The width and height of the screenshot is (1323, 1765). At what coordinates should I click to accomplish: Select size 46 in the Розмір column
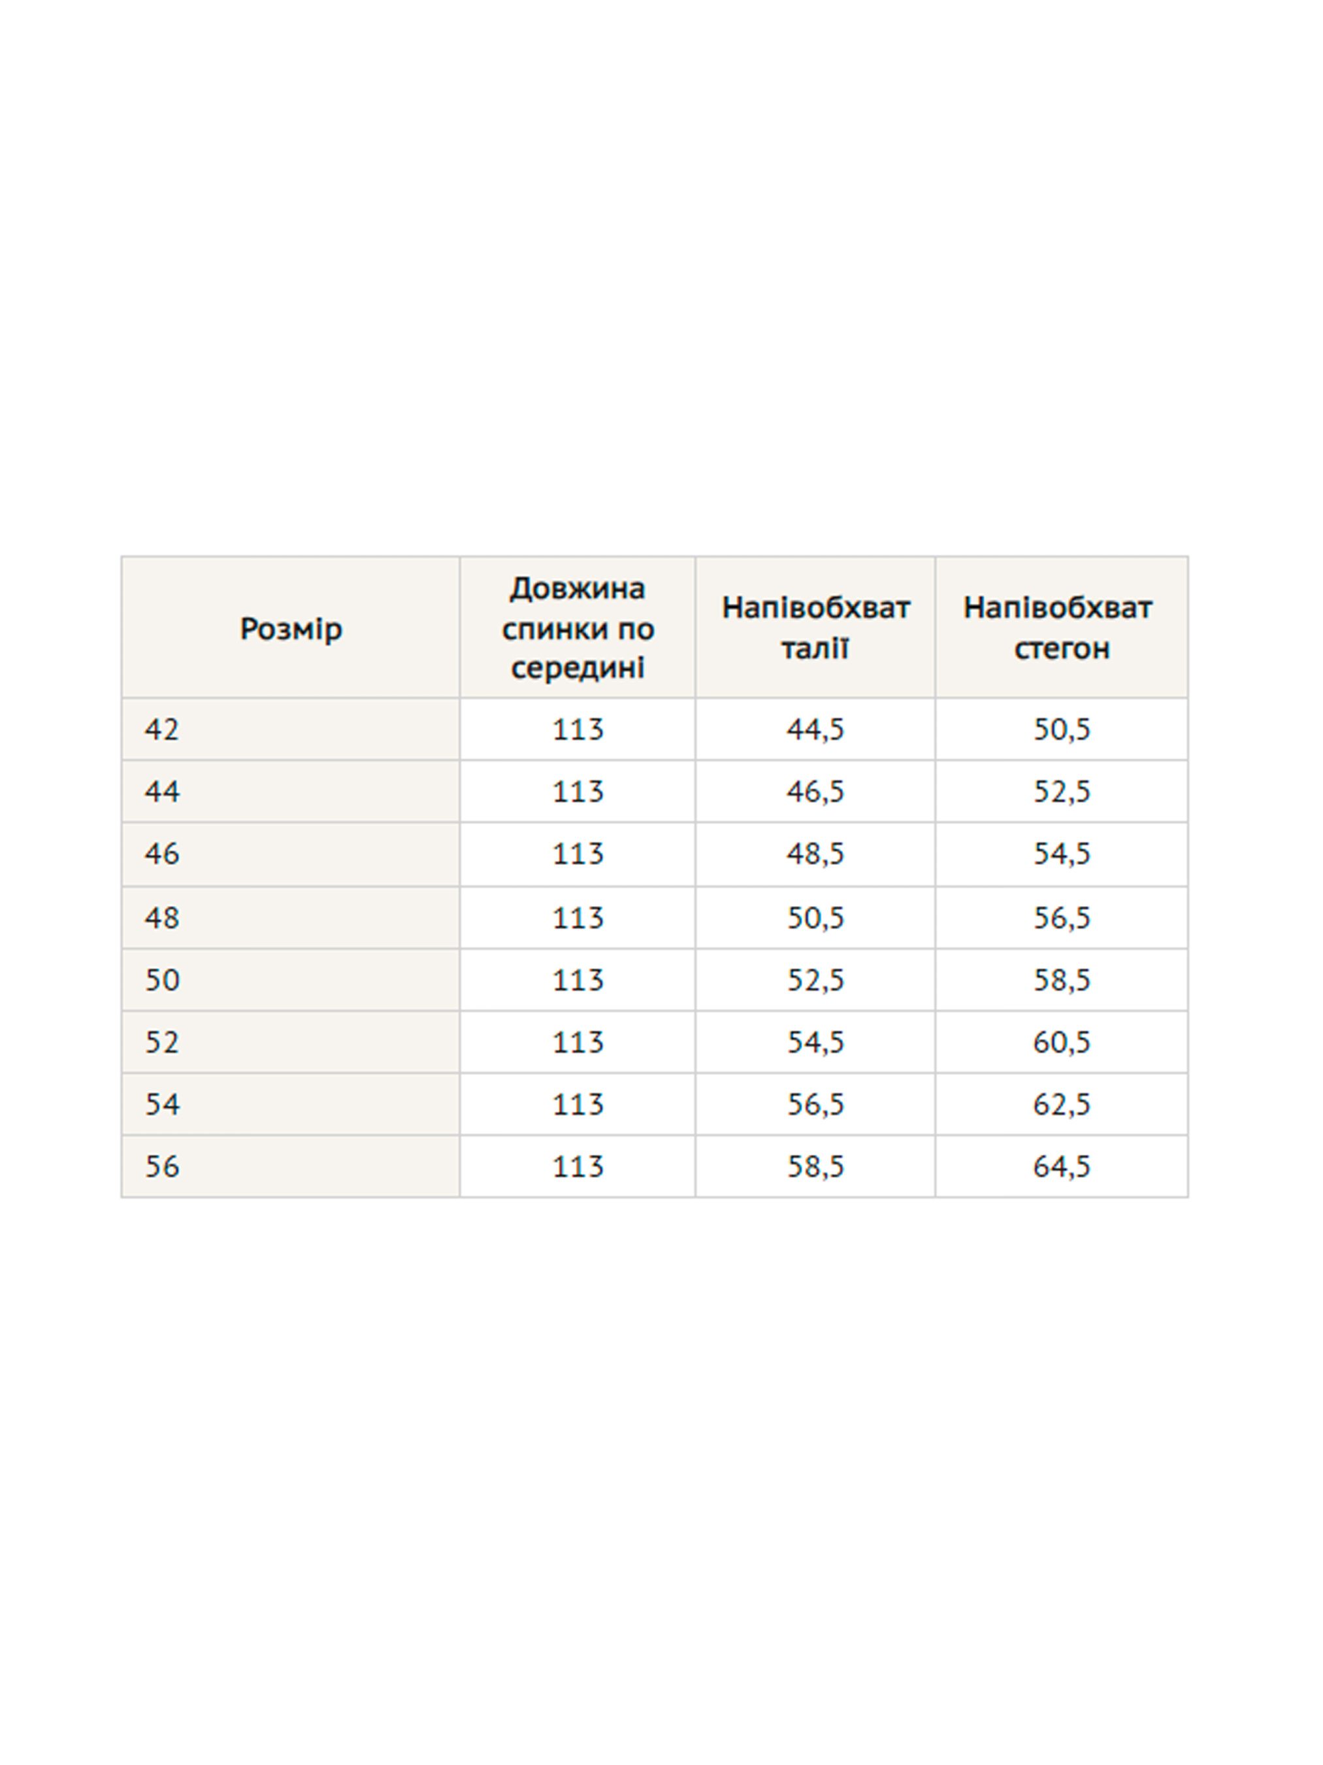162,854
